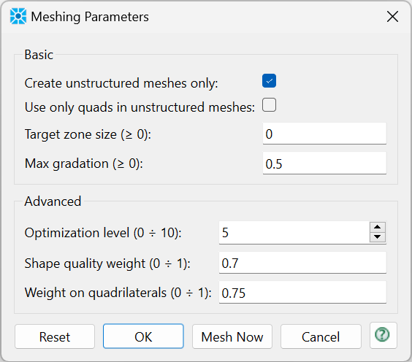
Task: Decrease Optimization level with down arrow
Action: tap(378, 237)
